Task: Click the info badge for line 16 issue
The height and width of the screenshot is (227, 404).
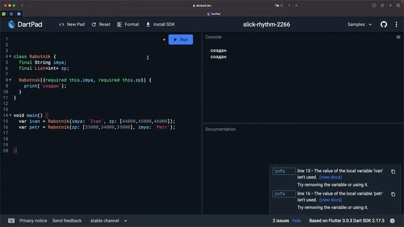Action: 284,194
